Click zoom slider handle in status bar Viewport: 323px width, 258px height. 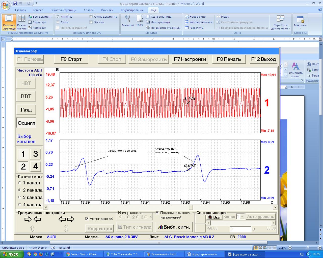(x=308, y=248)
